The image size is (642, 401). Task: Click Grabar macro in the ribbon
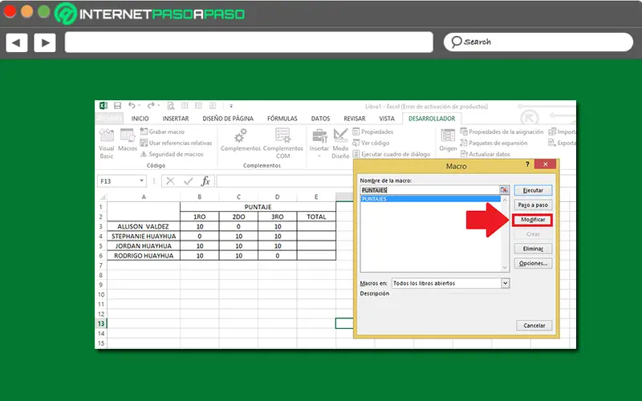tap(165, 132)
